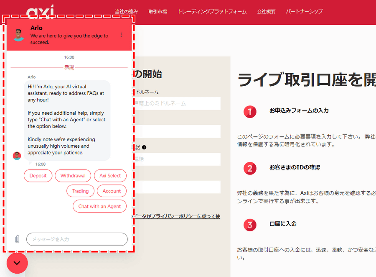Open the パートナーシップ menu
376x277 pixels.
click(x=304, y=12)
